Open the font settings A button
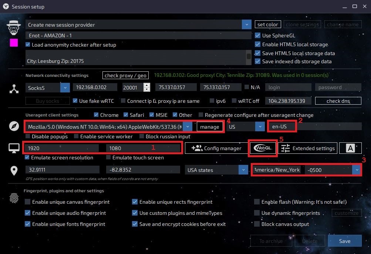The width and height of the screenshot is (371, 254). coord(350,148)
